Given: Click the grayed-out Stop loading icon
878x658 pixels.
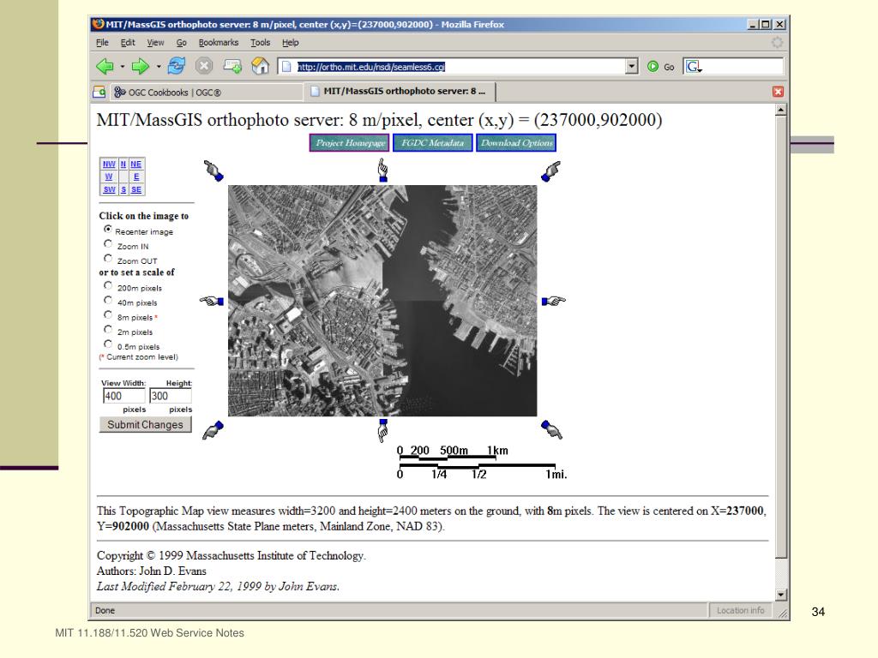Looking at the screenshot, I should (204, 66).
